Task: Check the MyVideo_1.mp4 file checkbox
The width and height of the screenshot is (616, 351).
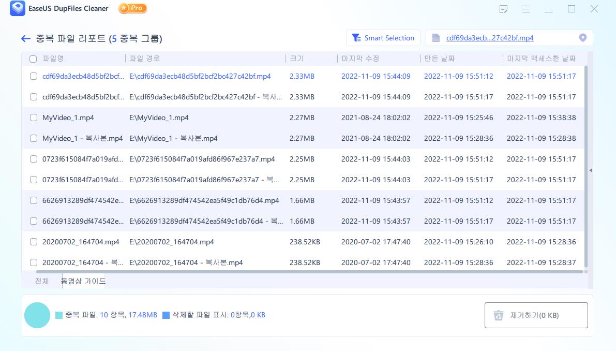Action: [x=34, y=118]
